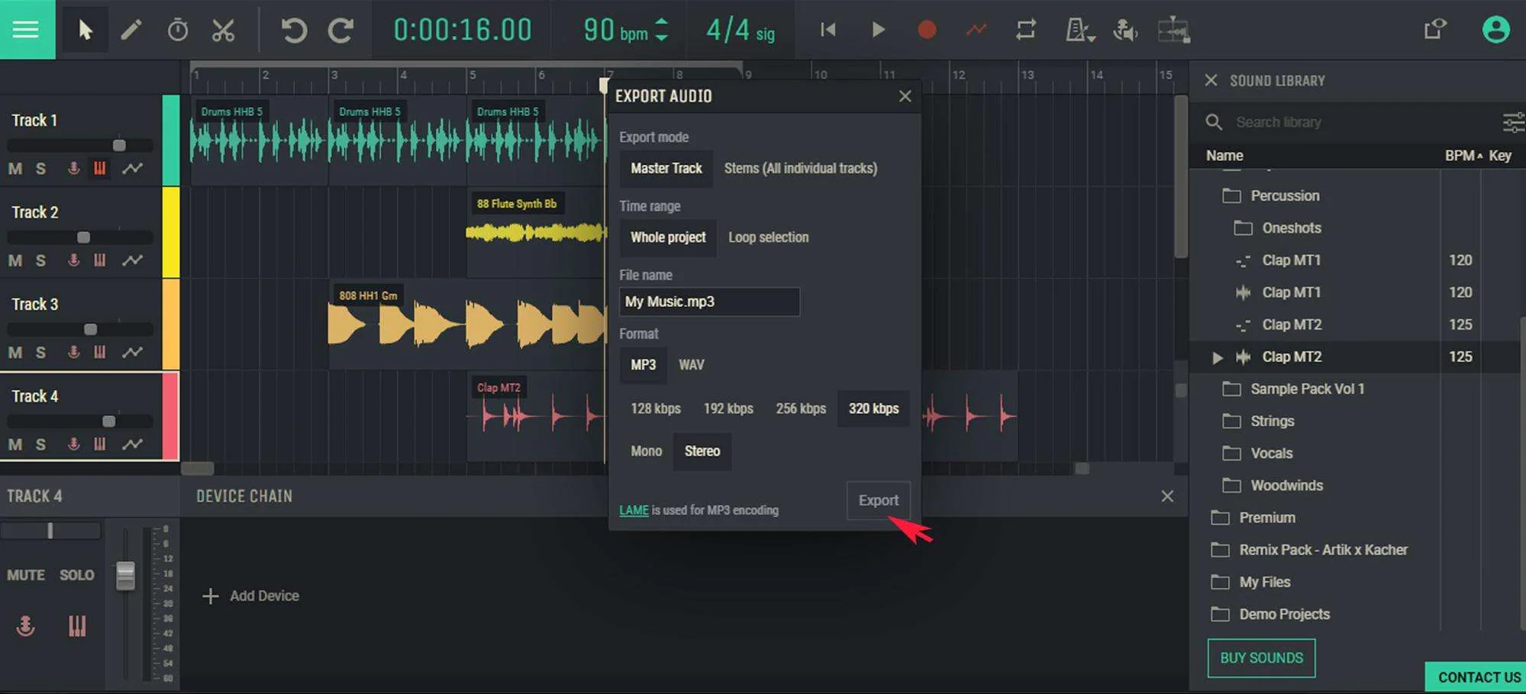Click Add Device in device chain

(250, 596)
